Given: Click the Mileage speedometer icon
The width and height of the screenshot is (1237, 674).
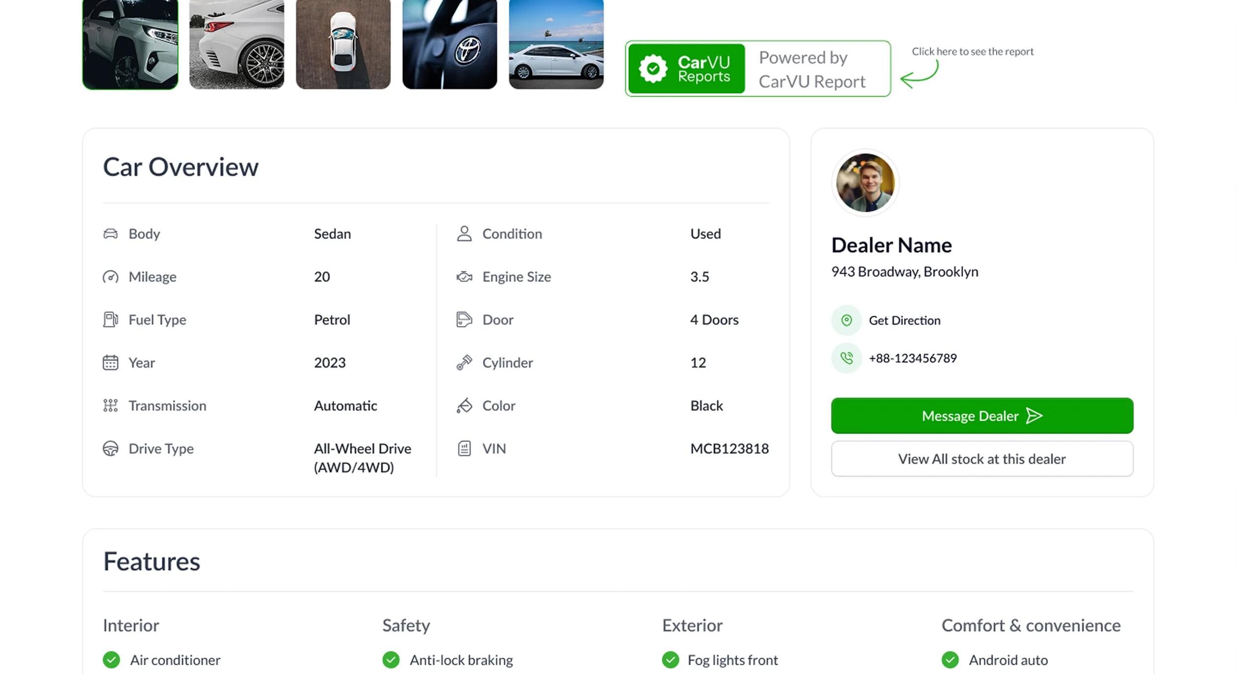Looking at the screenshot, I should point(110,277).
